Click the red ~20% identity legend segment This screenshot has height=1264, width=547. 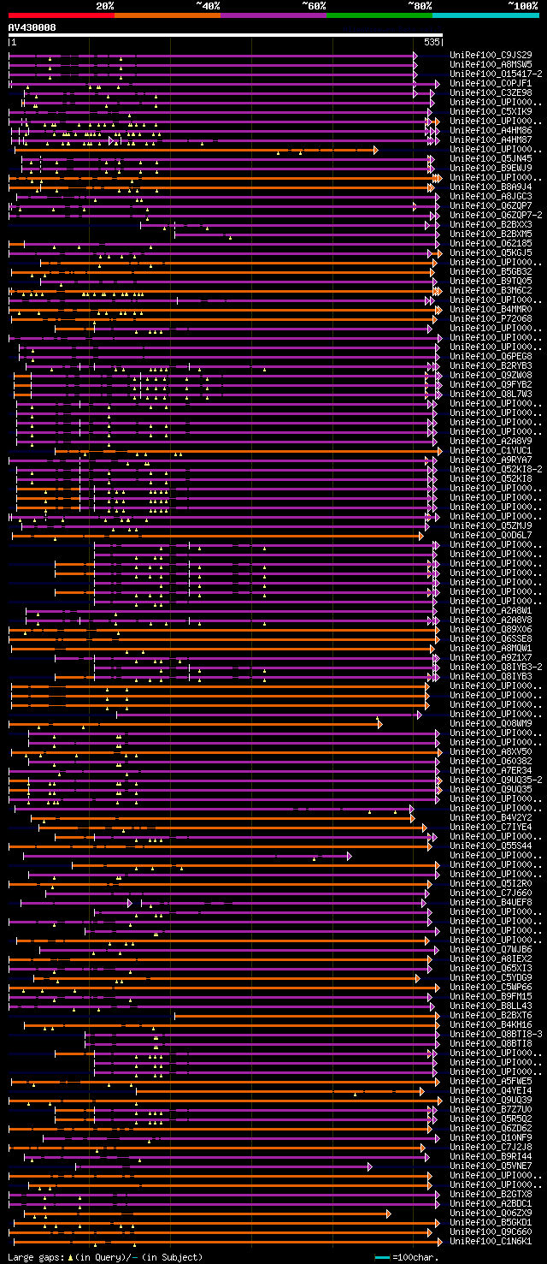coord(61,15)
